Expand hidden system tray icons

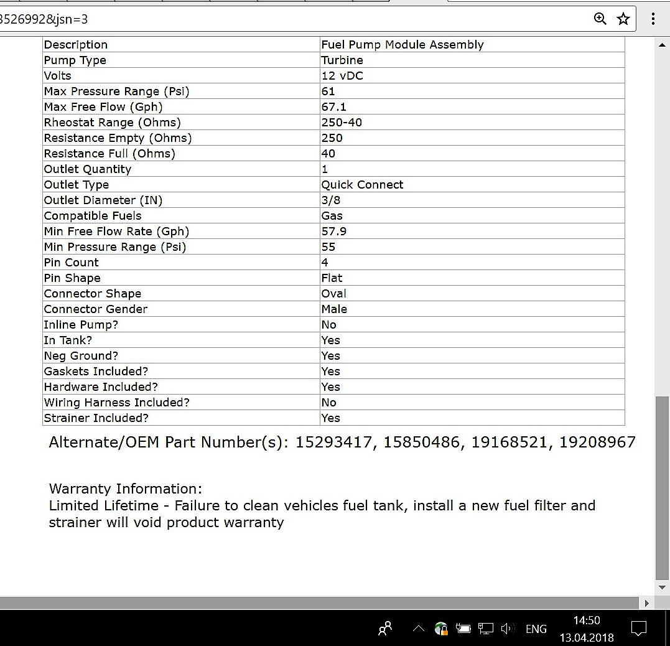[x=419, y=629]
